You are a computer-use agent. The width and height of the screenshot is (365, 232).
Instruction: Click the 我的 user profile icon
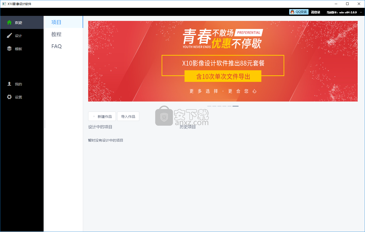click(9, 84)
